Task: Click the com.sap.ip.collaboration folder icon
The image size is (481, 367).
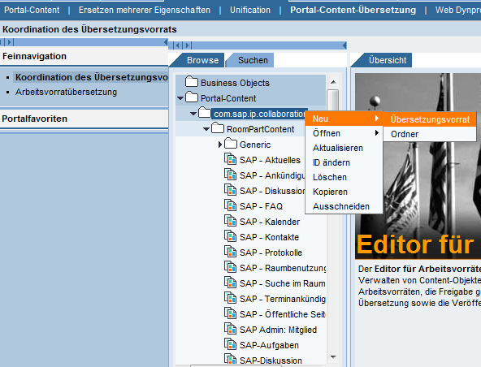Action: point(205,113)
